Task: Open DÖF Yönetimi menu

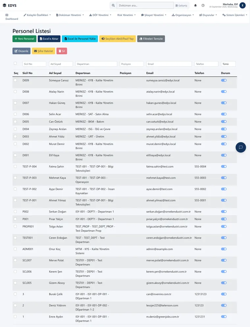Action: 100,15
